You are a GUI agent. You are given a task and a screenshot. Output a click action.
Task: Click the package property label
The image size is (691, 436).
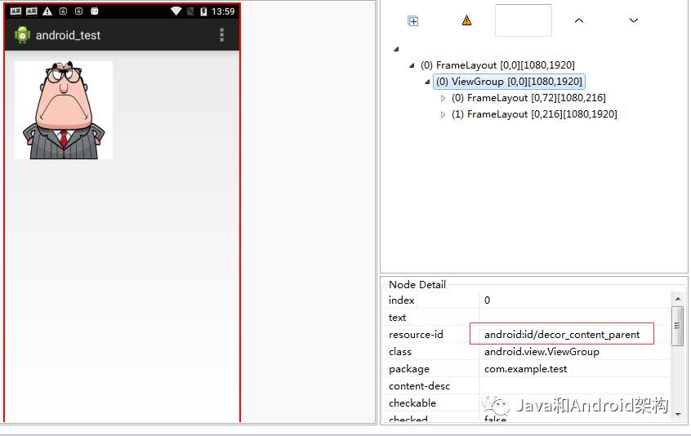[408, 368]
